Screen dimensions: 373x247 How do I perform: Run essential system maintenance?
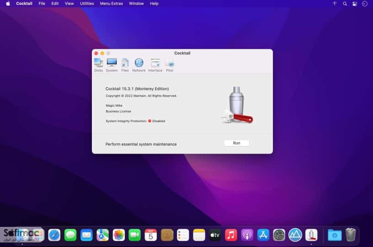[x=236, y=143]
